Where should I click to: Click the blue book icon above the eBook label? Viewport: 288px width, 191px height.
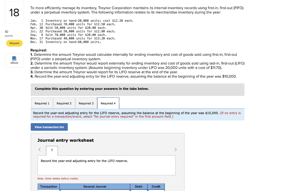coord(14,58)
